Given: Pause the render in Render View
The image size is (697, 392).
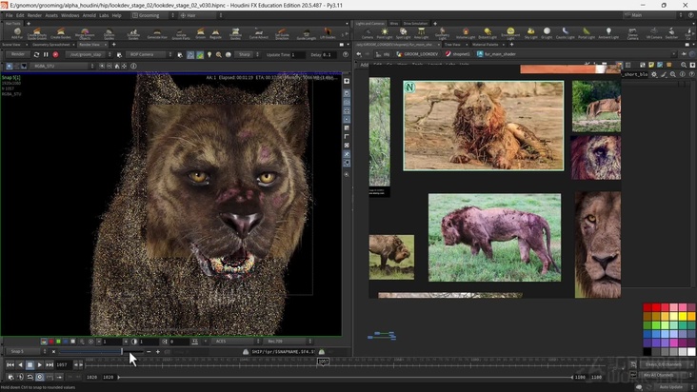Looking at the screenshot, I should (x=46, y=54).
